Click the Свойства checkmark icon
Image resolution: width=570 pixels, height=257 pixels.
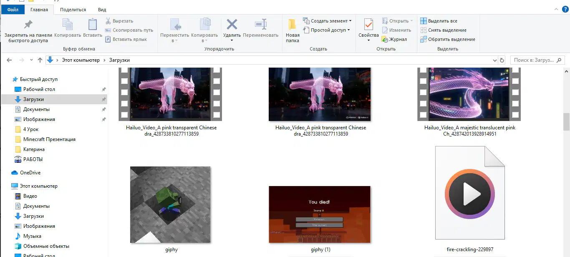(368, 24)
